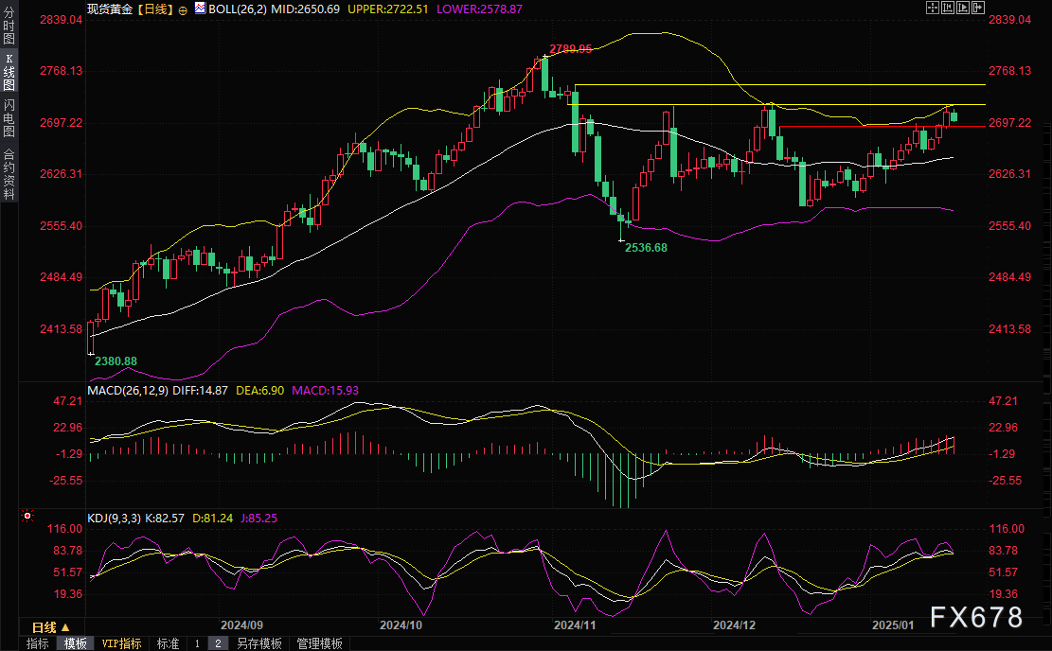Viewport: 1052px width, 651px height.
Task: Click the BOLL indicator chart icon
Action: pos(200,9)
